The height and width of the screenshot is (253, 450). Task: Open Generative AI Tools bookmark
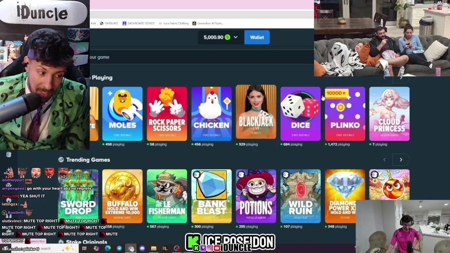(208, 23)
